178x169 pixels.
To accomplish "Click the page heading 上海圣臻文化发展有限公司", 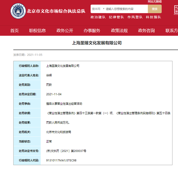I will click(97, 43).
